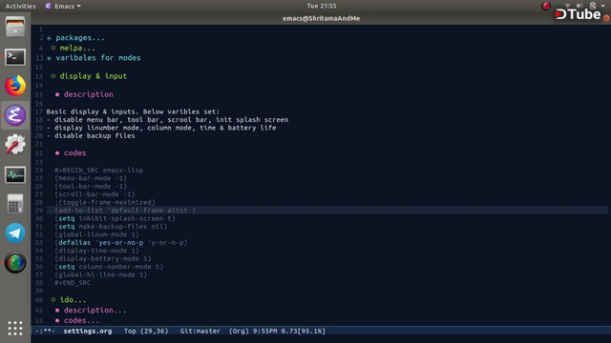The width and height of the screenshot is (611, 343).
Task: Place cursor on (menu-bar-mode -1) line
Action: click(91, 178)
